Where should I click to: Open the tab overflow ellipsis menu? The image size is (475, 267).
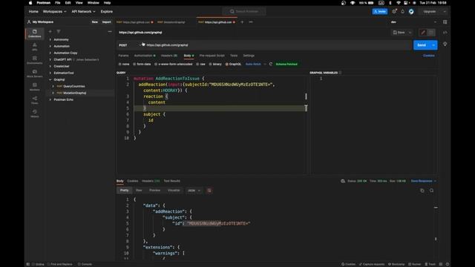point(251,22)
